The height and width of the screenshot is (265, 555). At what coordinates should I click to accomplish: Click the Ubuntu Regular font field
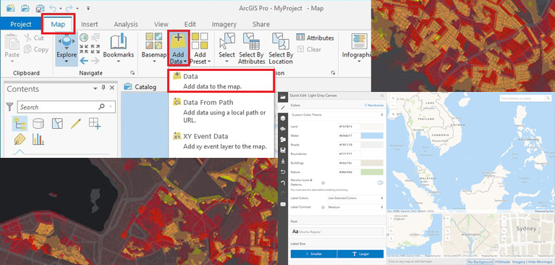tap(337, 232)
